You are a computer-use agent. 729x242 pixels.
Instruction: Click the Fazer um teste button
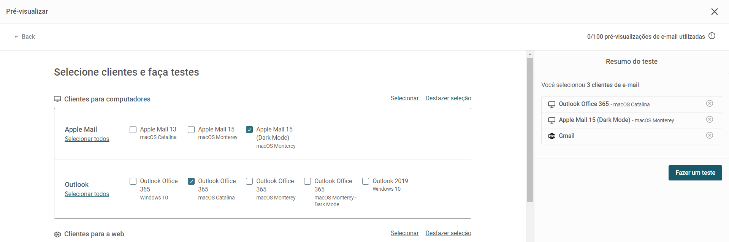point(695,173)
